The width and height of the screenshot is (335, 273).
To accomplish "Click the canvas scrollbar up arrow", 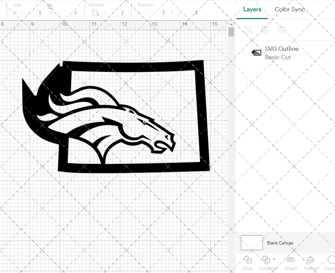I will pyautogui.click(x=231, y=24).
